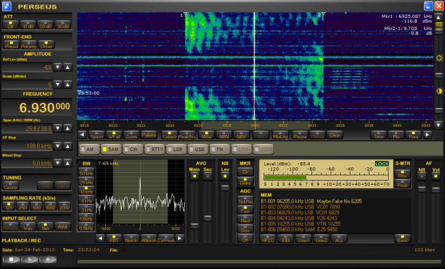Set attenuator to 30 dB

[x=63, y=25]
